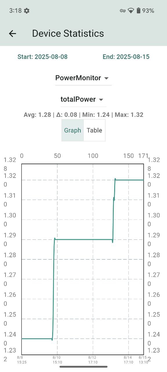Switch to the Table tab

(x=95, y=130)
